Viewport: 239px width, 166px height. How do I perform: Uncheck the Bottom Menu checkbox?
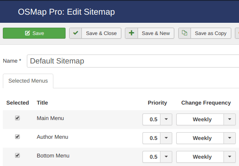(x=18, y=155)
